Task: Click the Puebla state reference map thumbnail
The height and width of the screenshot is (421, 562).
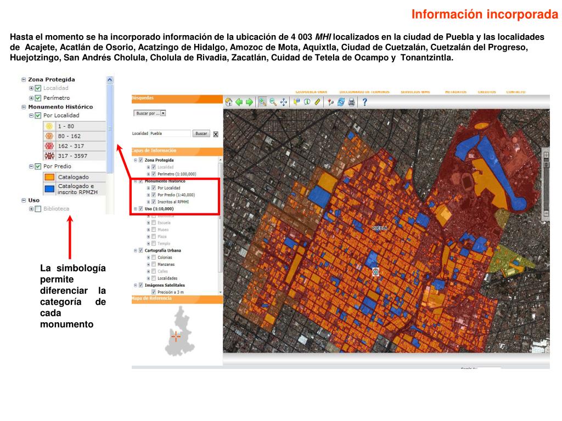Action: (179, 332)
